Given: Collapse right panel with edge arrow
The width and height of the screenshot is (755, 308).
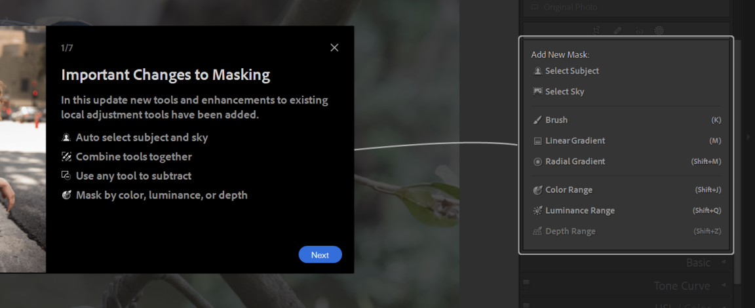Looking at the screenshot, I should pos(749,137).
